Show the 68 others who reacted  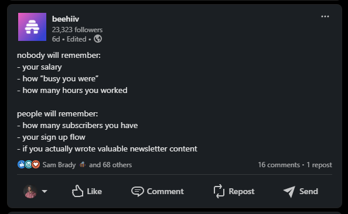pos(110,165)
